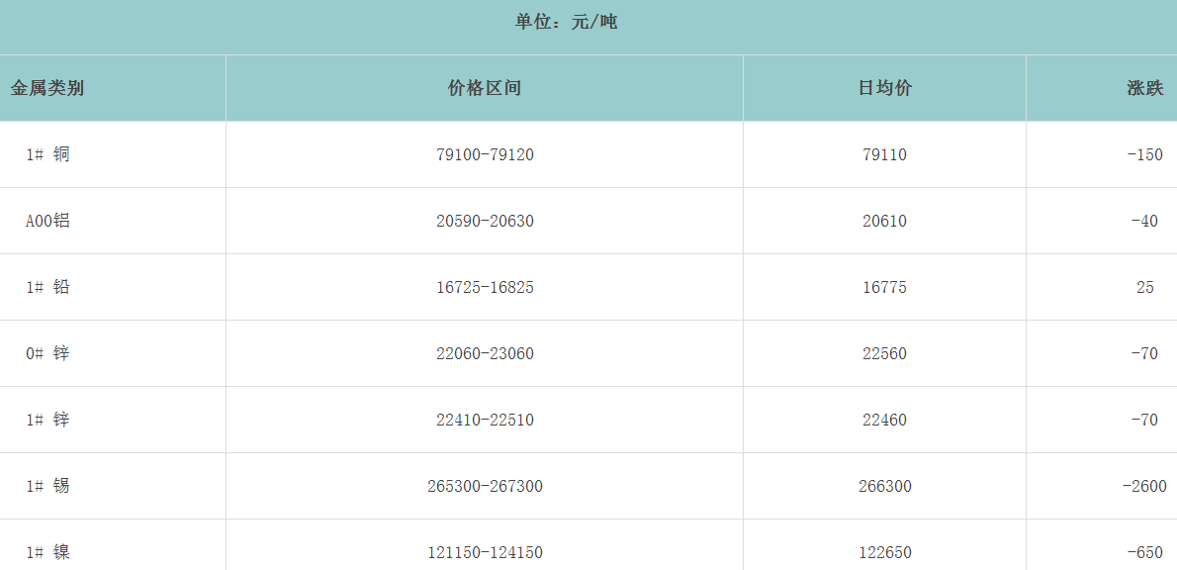The image size is (1177, 570).
Task: Click the price range 22060-23060
Action: [485, 353]
